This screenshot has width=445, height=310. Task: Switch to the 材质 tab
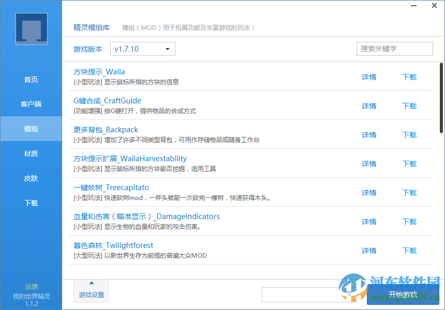(x=31, y=153)
